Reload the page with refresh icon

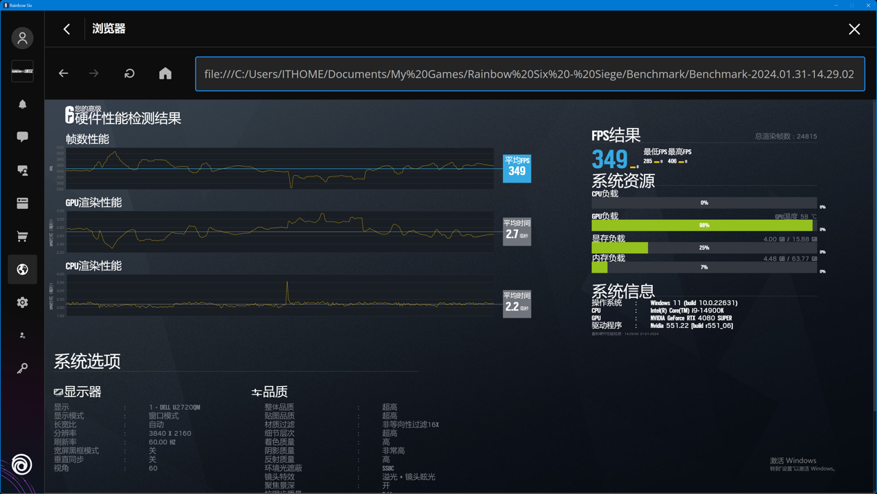[129, 73]
